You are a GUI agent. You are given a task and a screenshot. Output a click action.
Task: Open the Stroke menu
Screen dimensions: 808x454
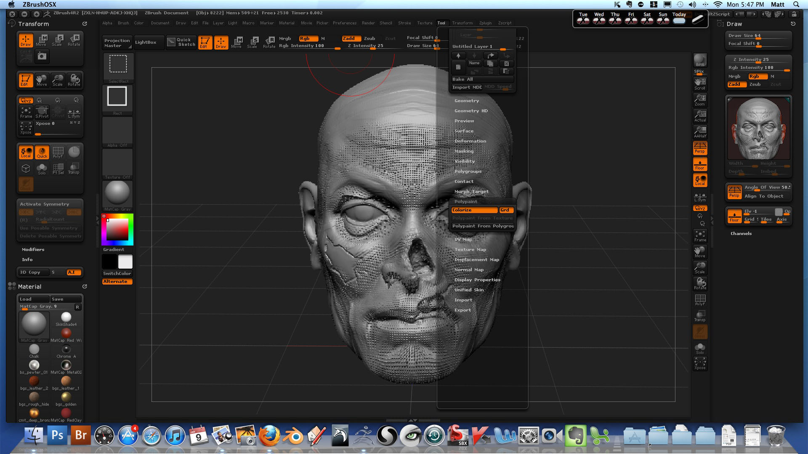point(404,23)
